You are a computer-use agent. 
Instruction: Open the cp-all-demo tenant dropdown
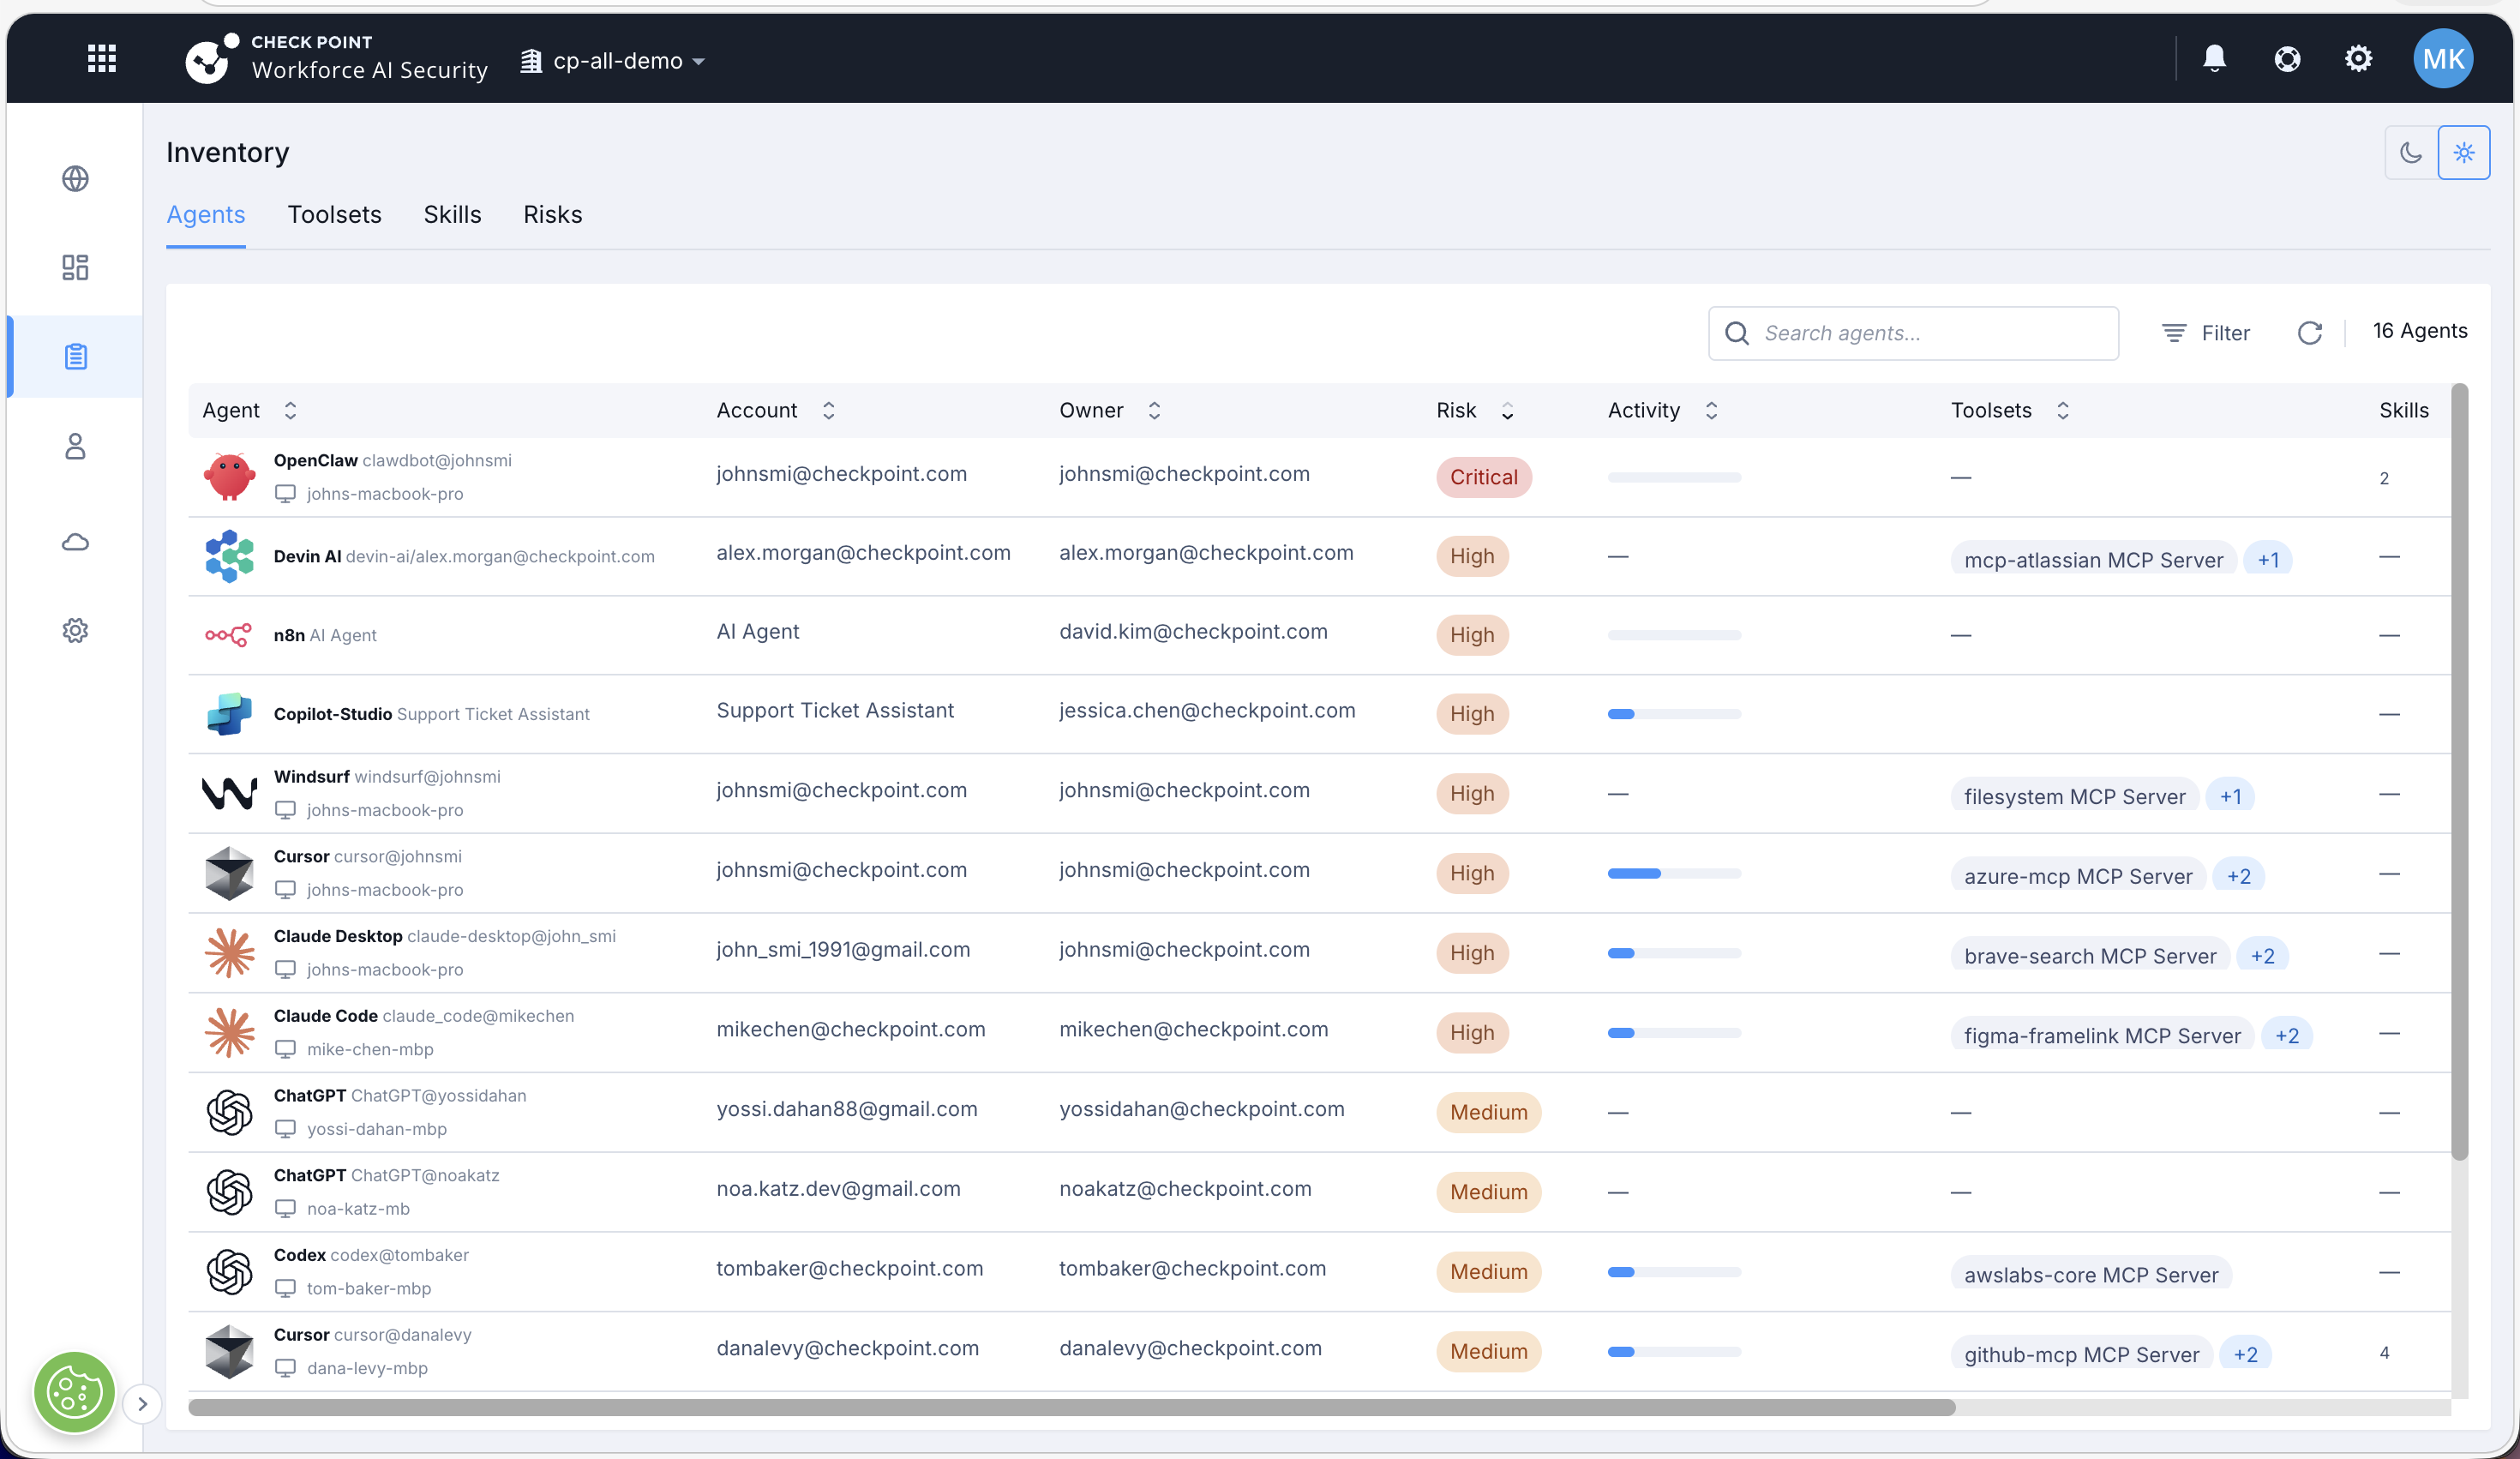tap(614, 61)
